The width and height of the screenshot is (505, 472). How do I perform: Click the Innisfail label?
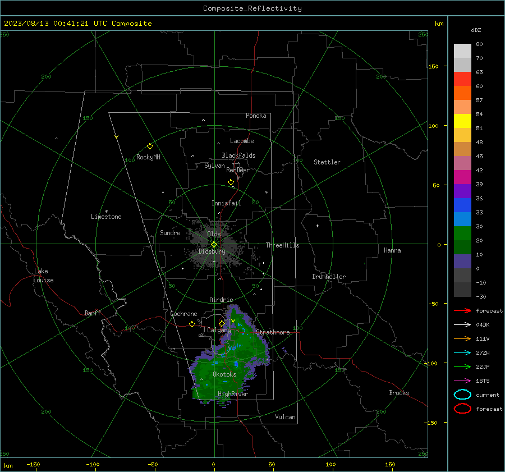[226, 203]
